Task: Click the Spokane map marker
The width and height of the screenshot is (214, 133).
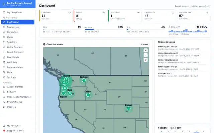Action: click(84, 80)
